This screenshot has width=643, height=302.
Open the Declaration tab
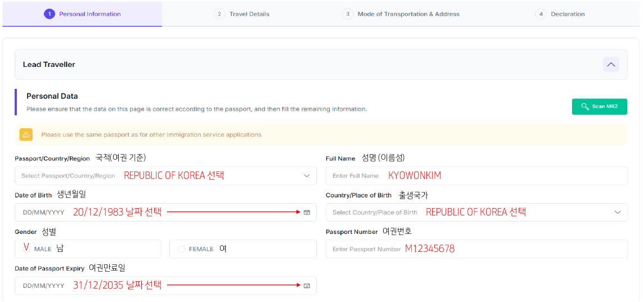click(x=567, y=14)
